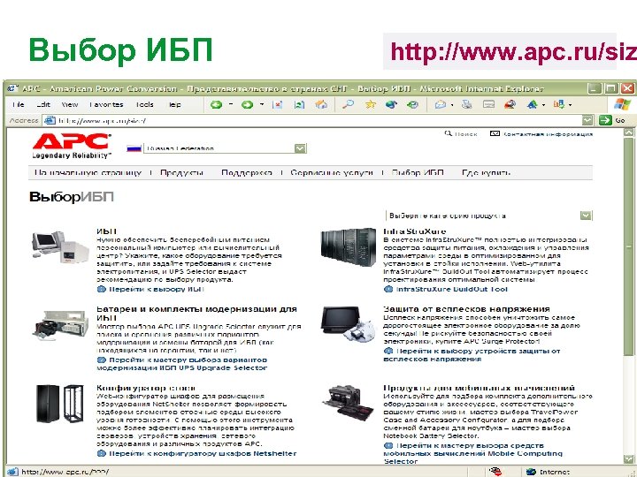Click the Mail envelope toolbar icon
Image resolution: width=637 pixels, height=477 pixels.
[x=440, y=104]
